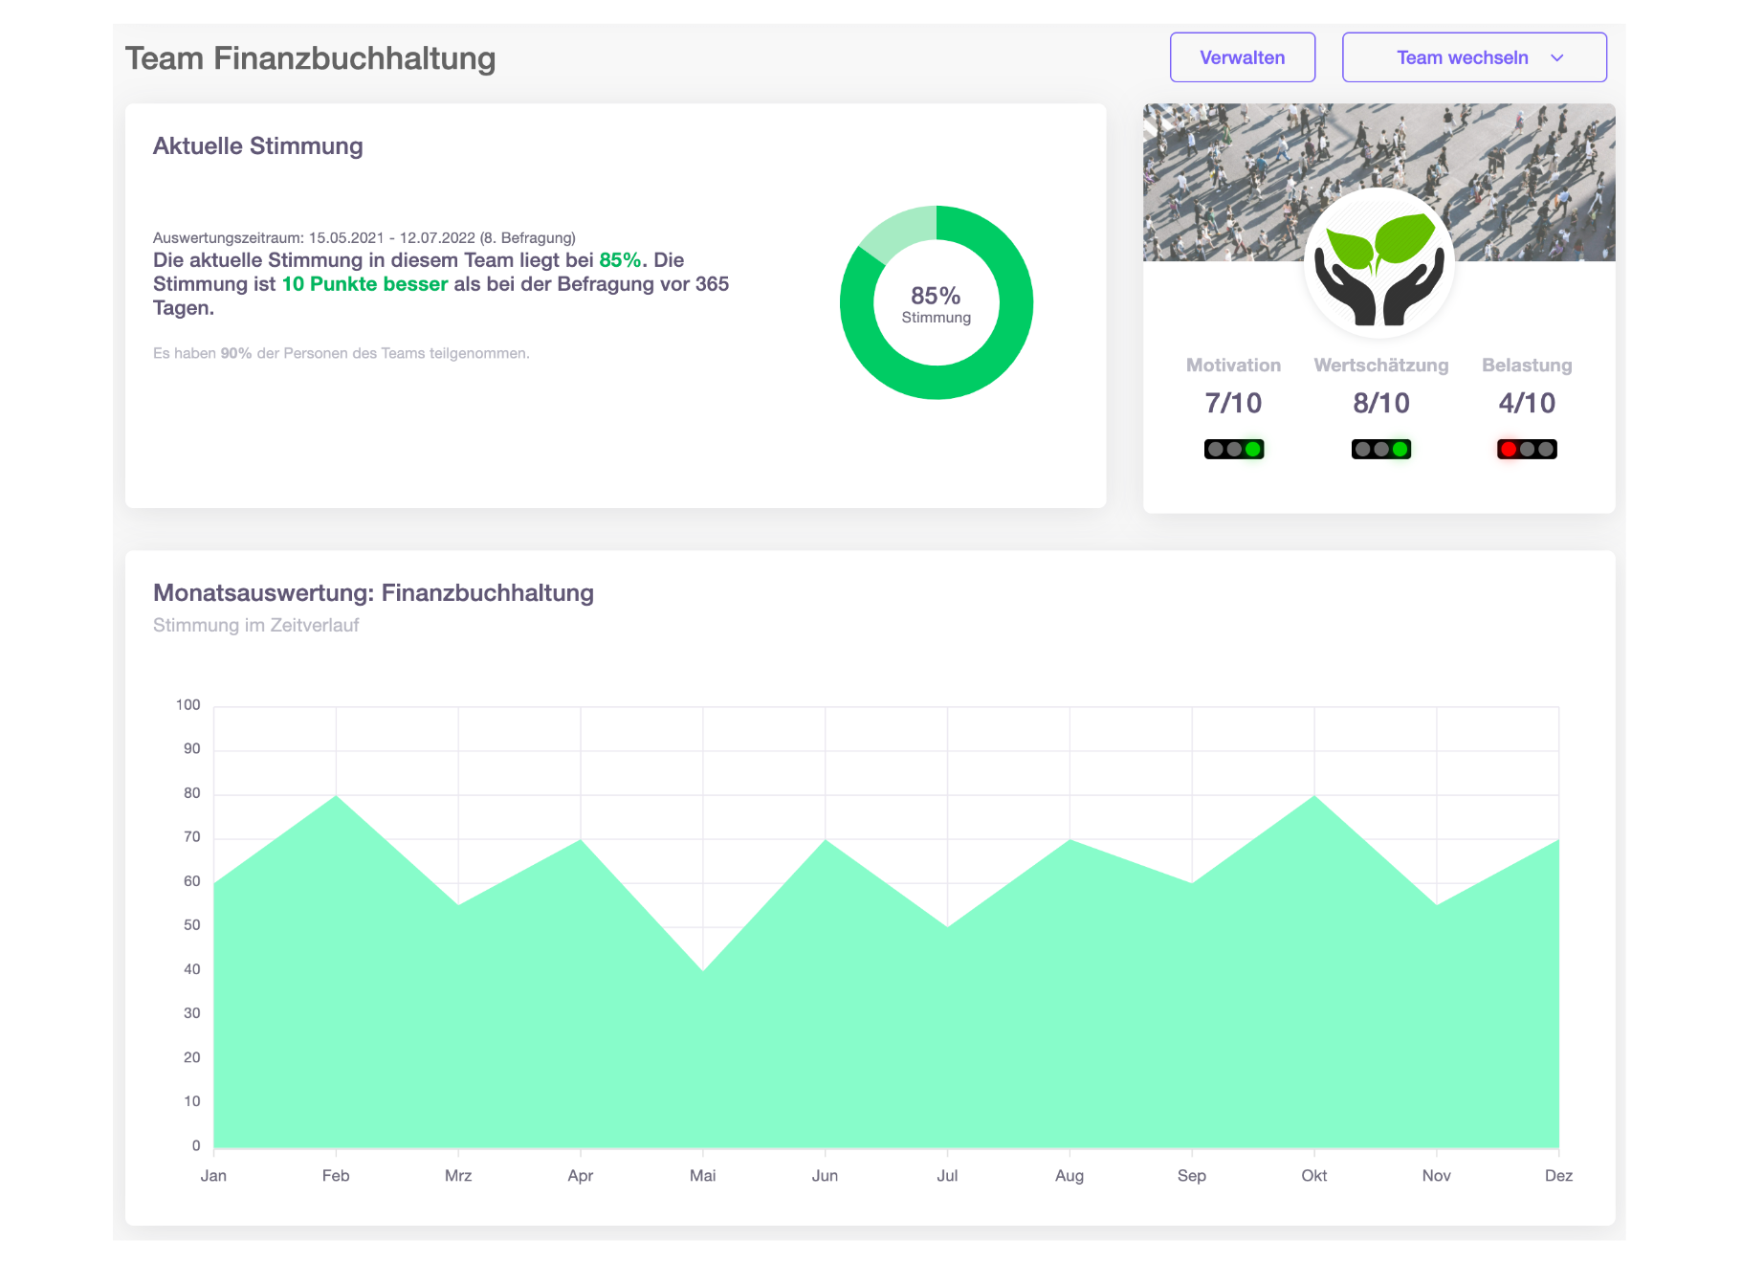This screenshot has width=1742, height=1264.
Task: Click the Motivation label
Action: 1233,365
